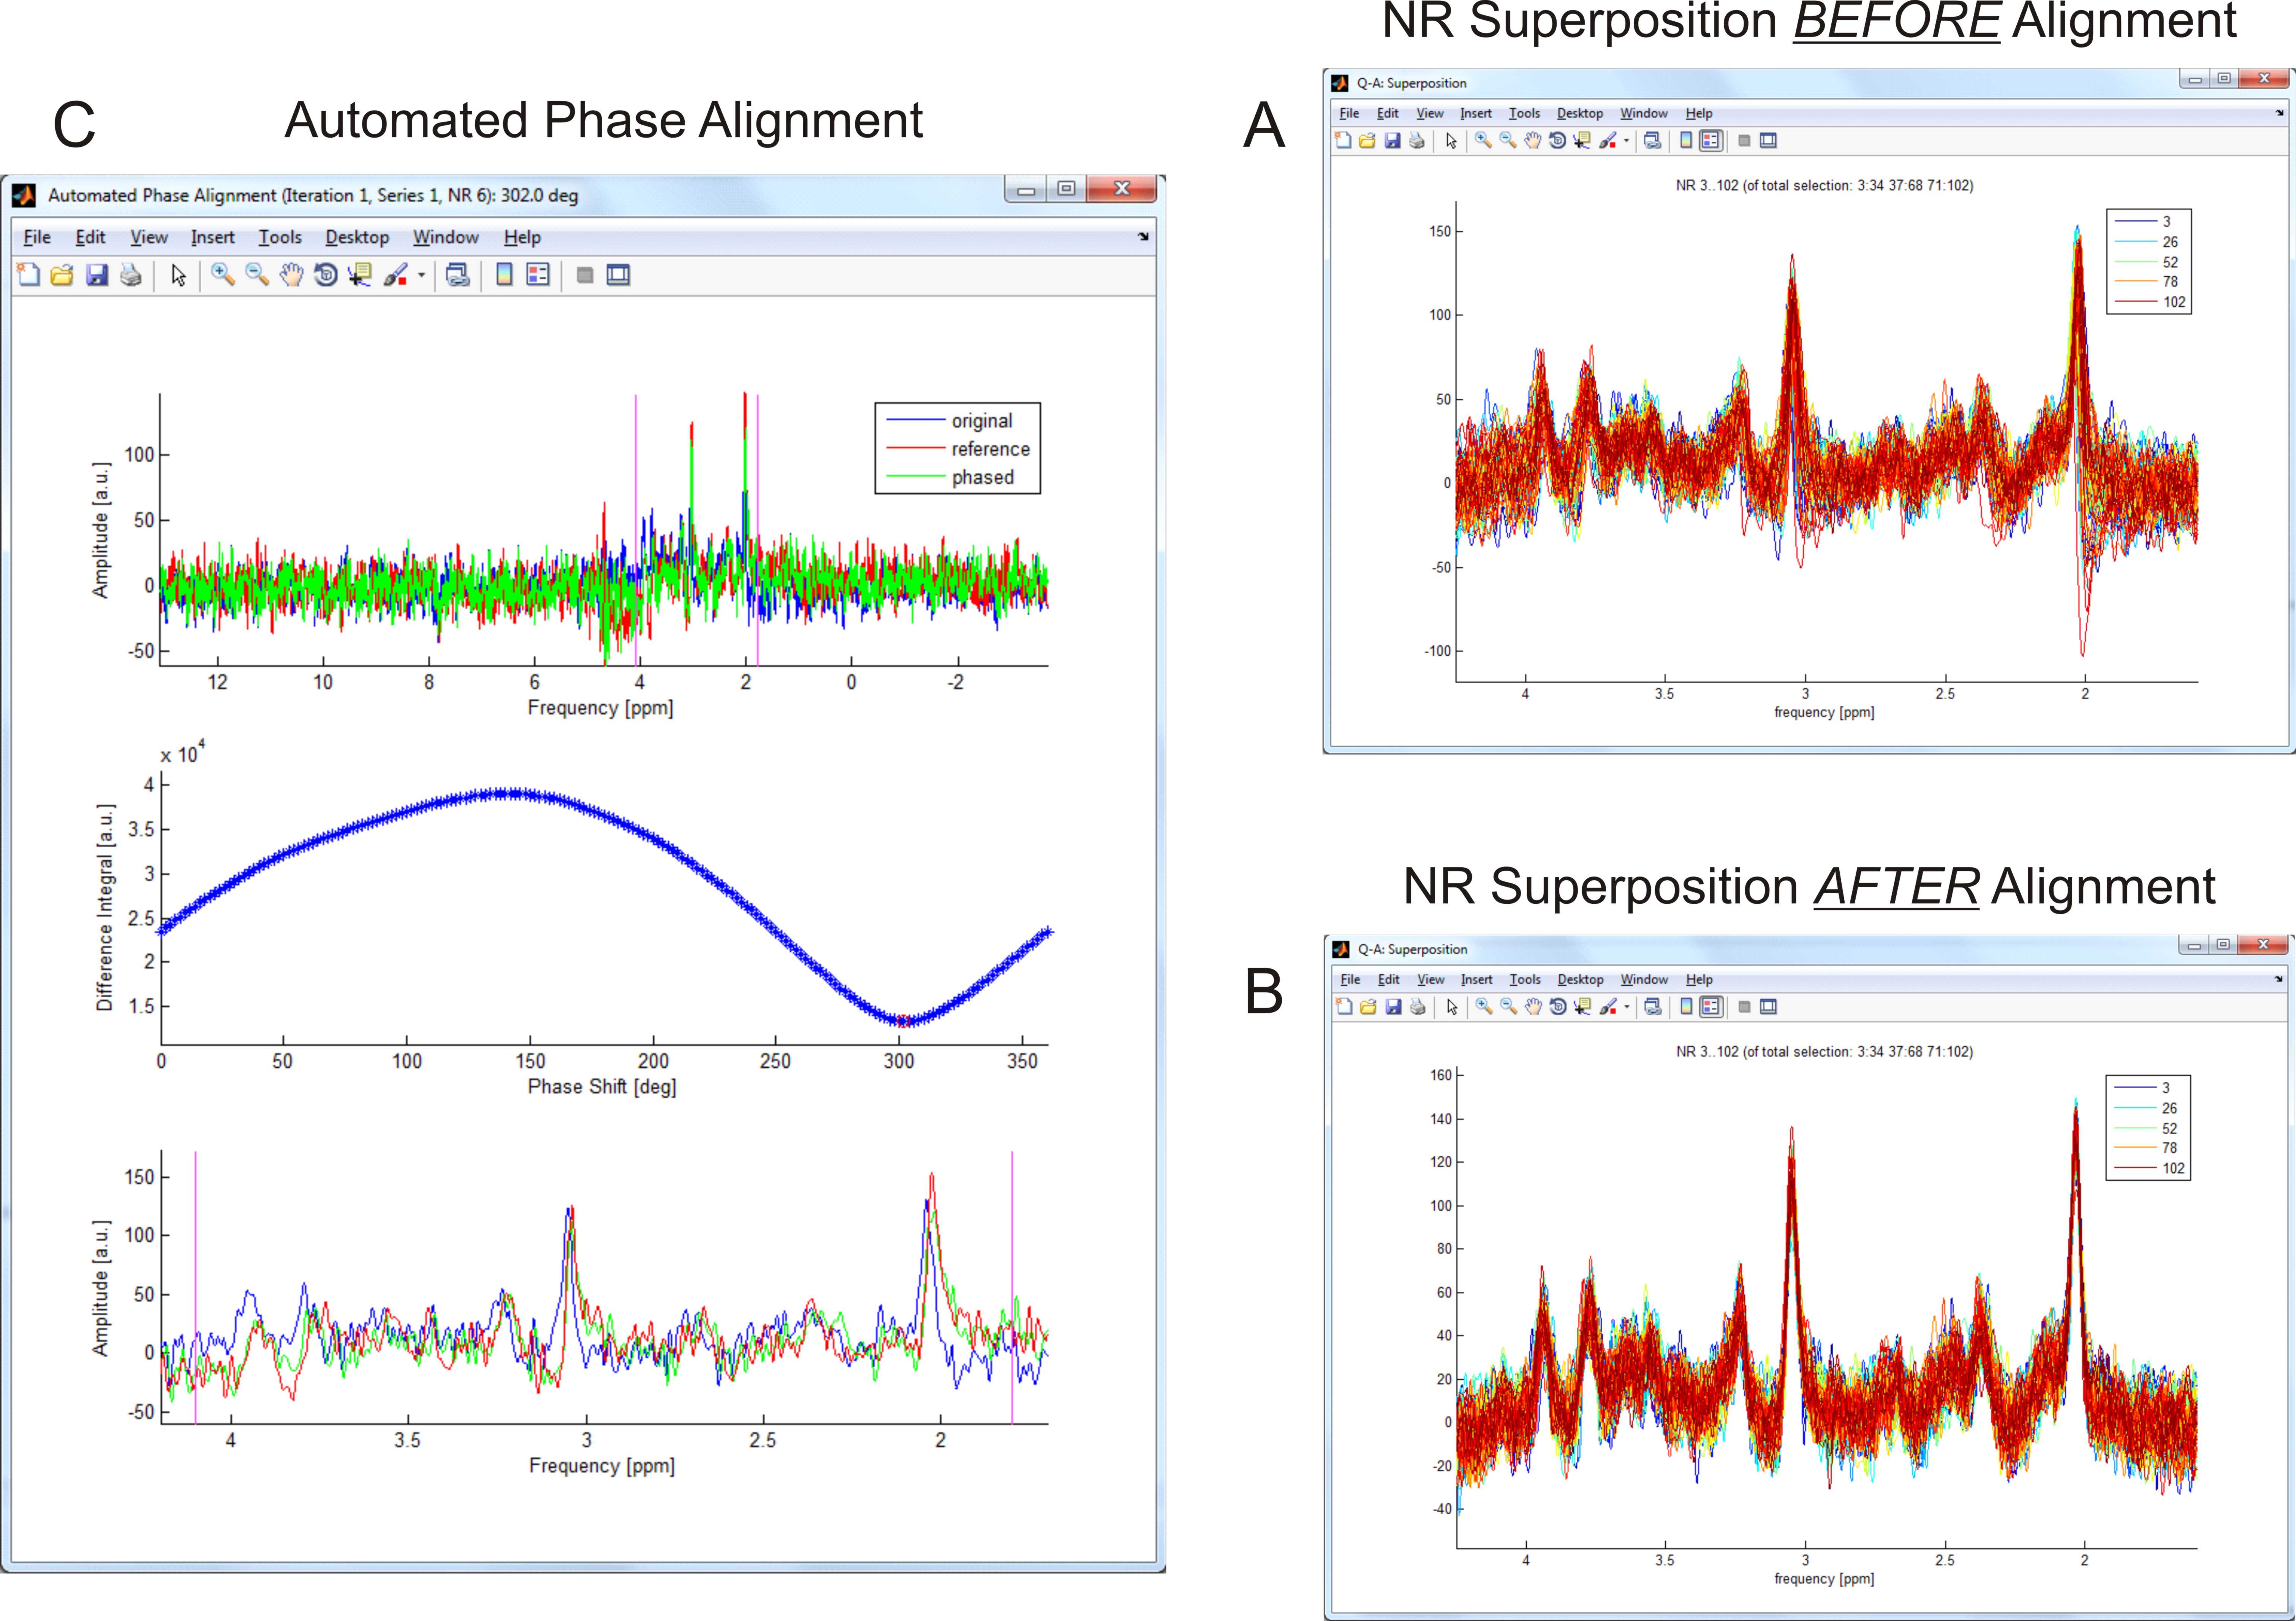This screenshot has width=2296, height=1621.
Task: Save figure in Automated Phase Alignment window
Action: point(96,275)
